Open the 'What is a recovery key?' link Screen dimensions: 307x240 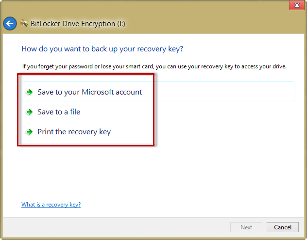[x=51, y=205]
